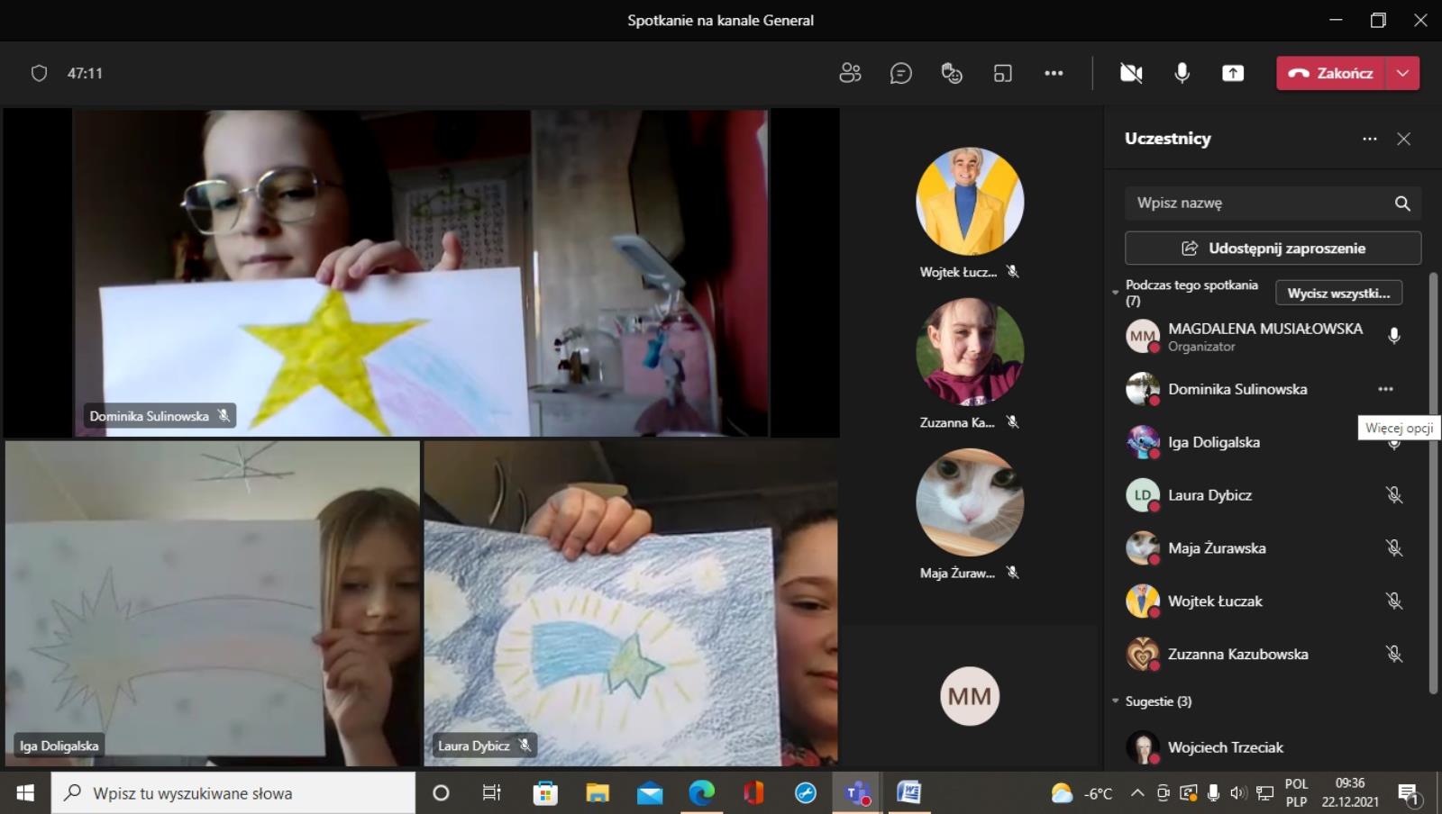
Task: Click Zuzanna Ka... avatar tile
Action: (970, 352)
